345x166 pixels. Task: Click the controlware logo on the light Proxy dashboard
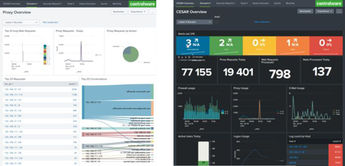coord(142,4)
